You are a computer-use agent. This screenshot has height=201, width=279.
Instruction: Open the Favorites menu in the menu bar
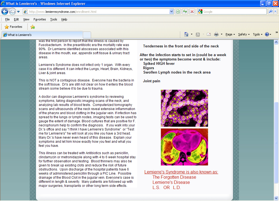[x=40, y=19]
